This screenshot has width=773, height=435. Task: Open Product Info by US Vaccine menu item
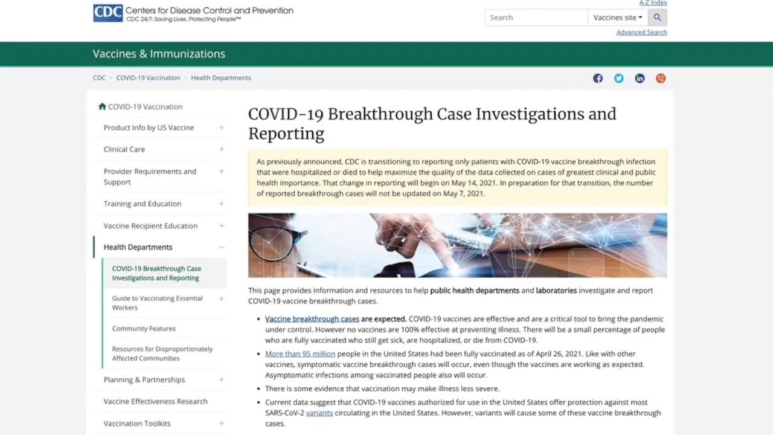(149, 127)
